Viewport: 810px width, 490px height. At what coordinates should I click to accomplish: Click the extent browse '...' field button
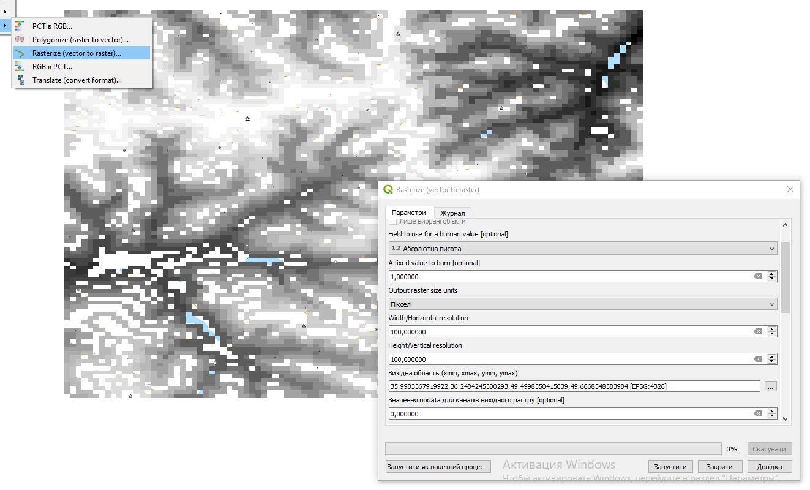[x=770, y=386]
